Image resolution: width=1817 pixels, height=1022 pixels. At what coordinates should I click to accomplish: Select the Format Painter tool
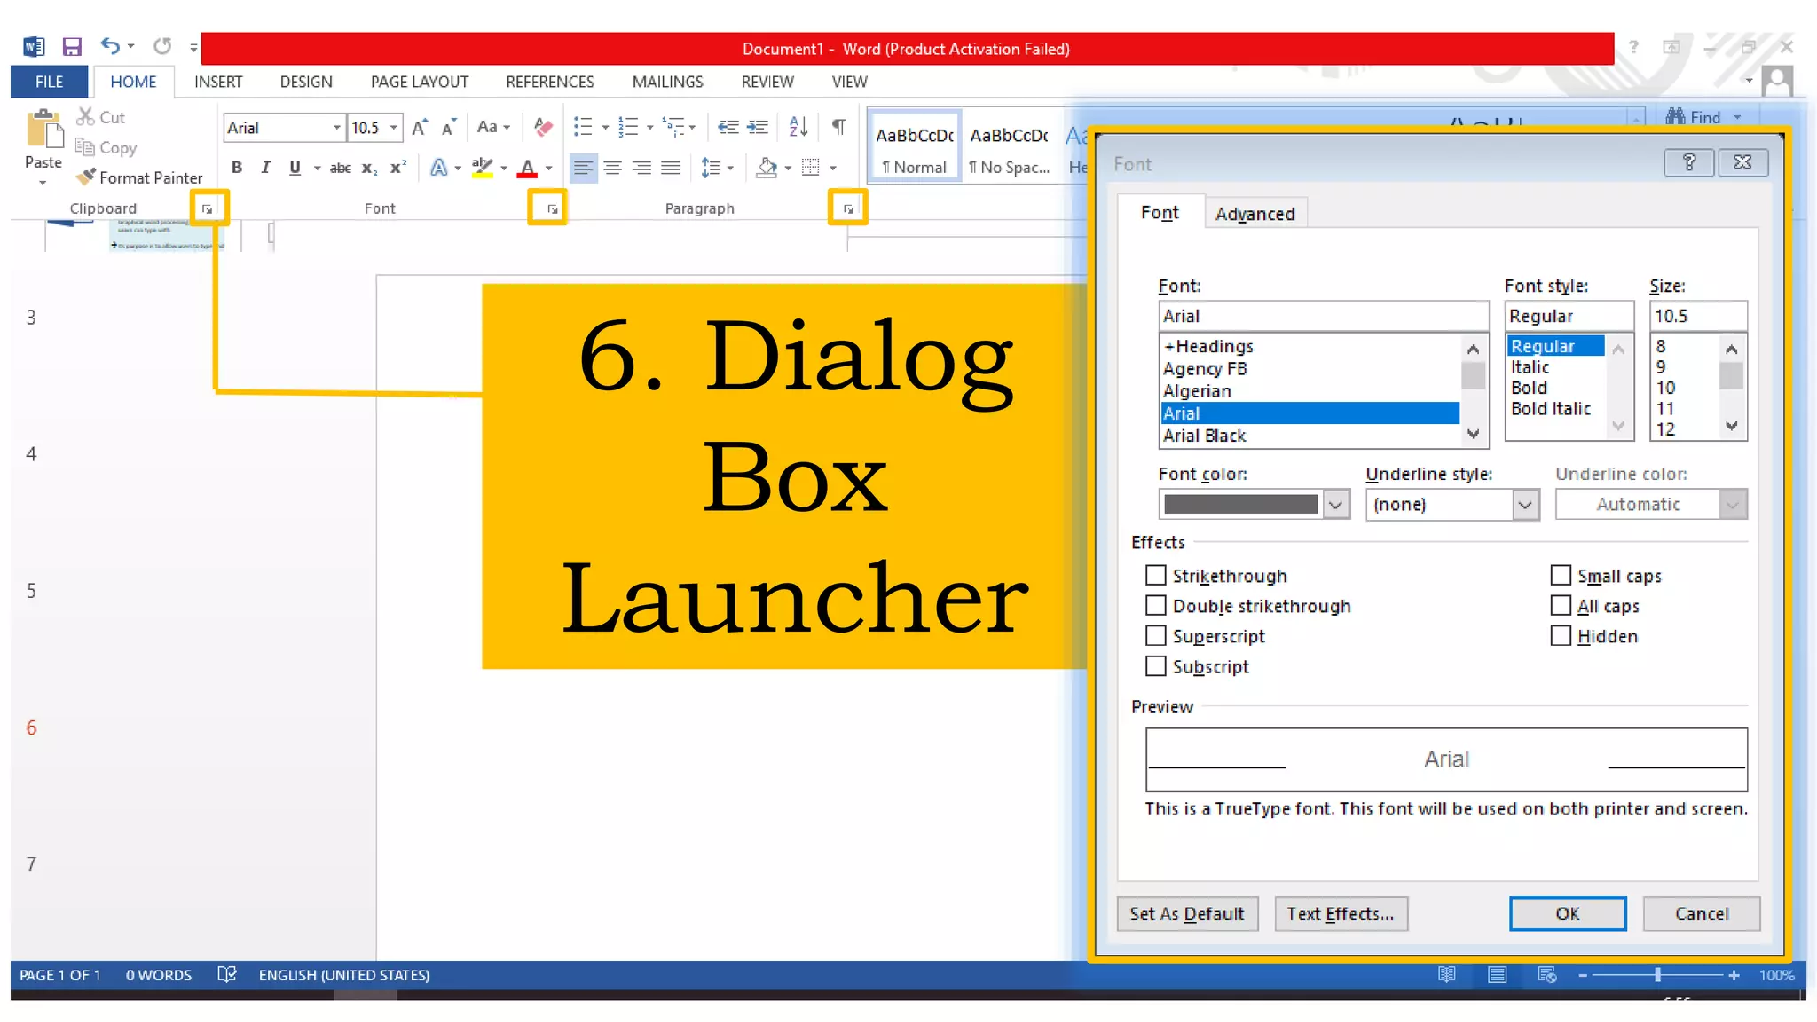(x=139, y=177)
